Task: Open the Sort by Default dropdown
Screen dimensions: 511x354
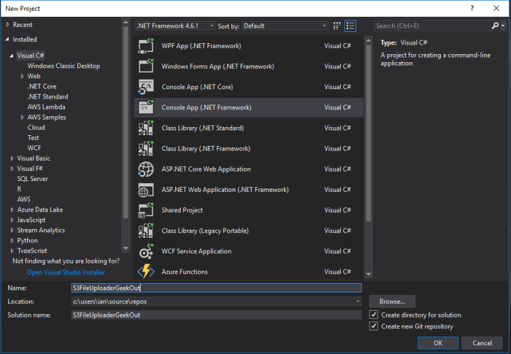Action: pyautogui.click(x=285, y=26)
